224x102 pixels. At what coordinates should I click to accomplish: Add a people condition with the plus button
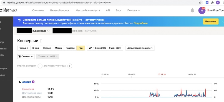click(x=70, y=66)
